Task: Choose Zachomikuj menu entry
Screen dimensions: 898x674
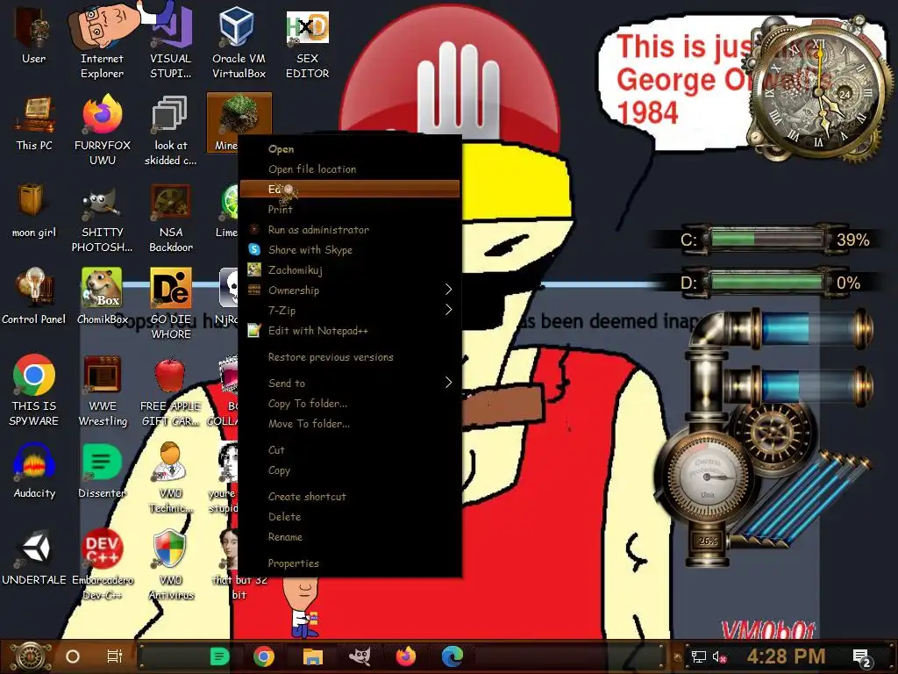Action: tap(349, 270)
